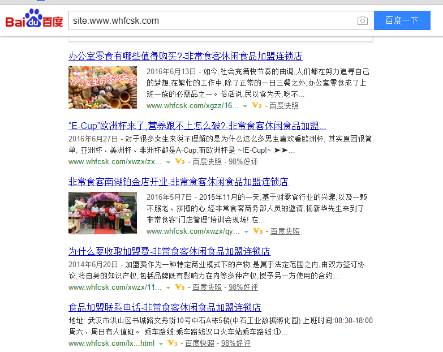443x352 pixels.
Task: Expand dropdown arrow beside whfcsk.com/xwzx/qy URL
Action: pyautogui.click(x=246, y=232)
